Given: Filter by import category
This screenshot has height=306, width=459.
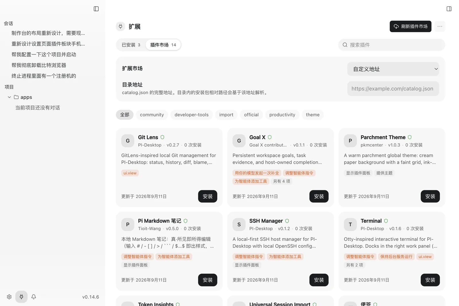Looking at the screenshot, I should 226,115.
